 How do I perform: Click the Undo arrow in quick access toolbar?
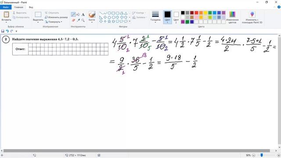tap(7, 31)
